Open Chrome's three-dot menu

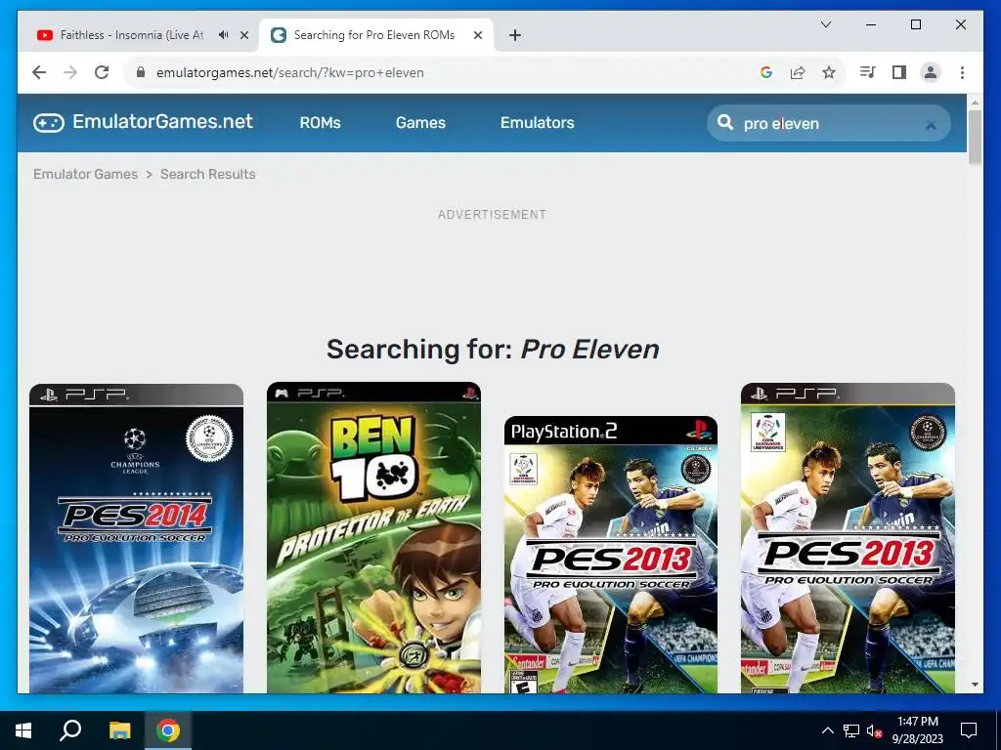[962, 72]
